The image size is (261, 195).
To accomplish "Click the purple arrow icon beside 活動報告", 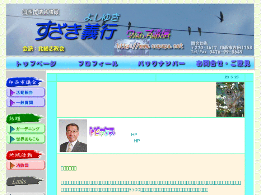I will (12, 93).
